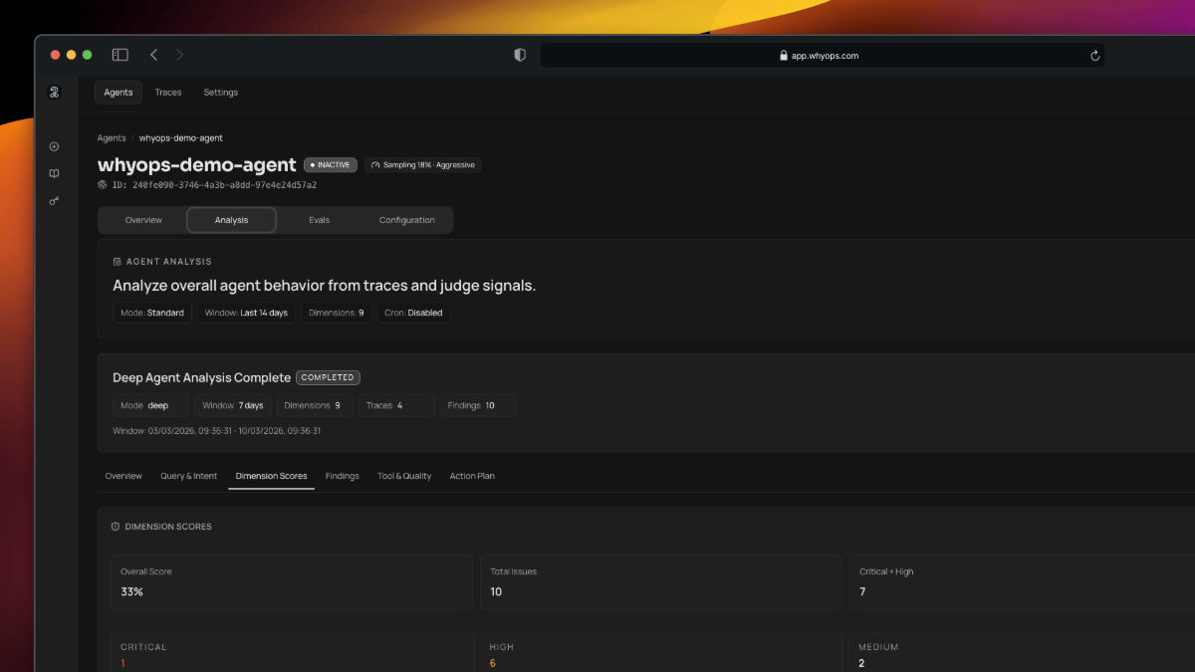This screenshot has height=672, width=1195.
Task: Click the Overall Score 33% card
Action: 291,582
